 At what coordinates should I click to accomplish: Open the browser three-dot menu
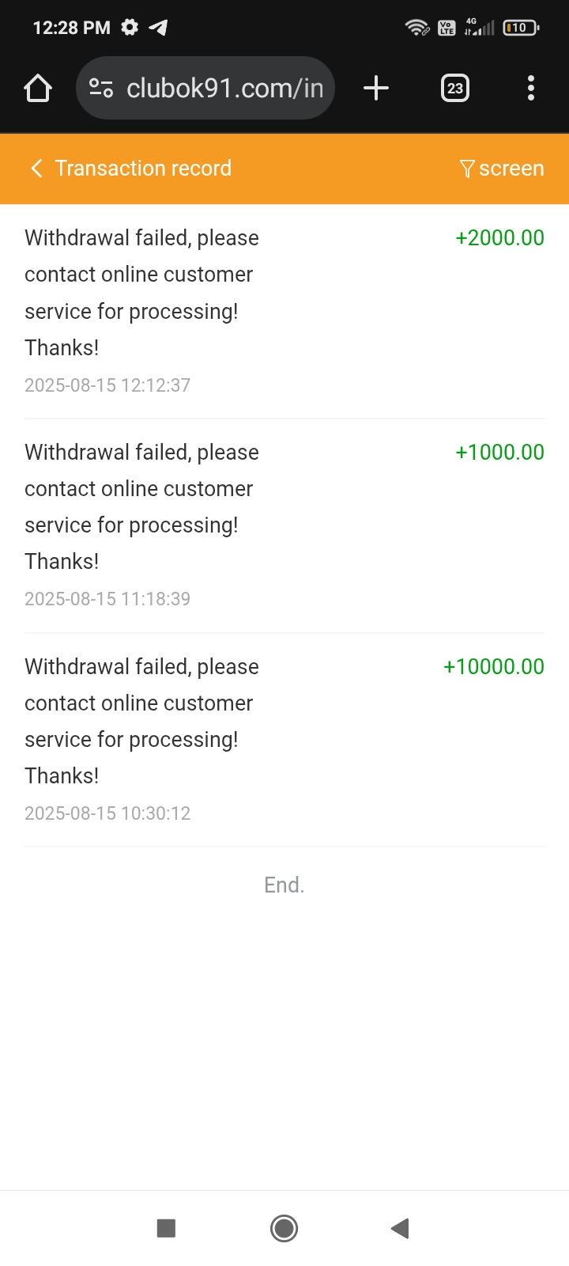pos(531,88)
